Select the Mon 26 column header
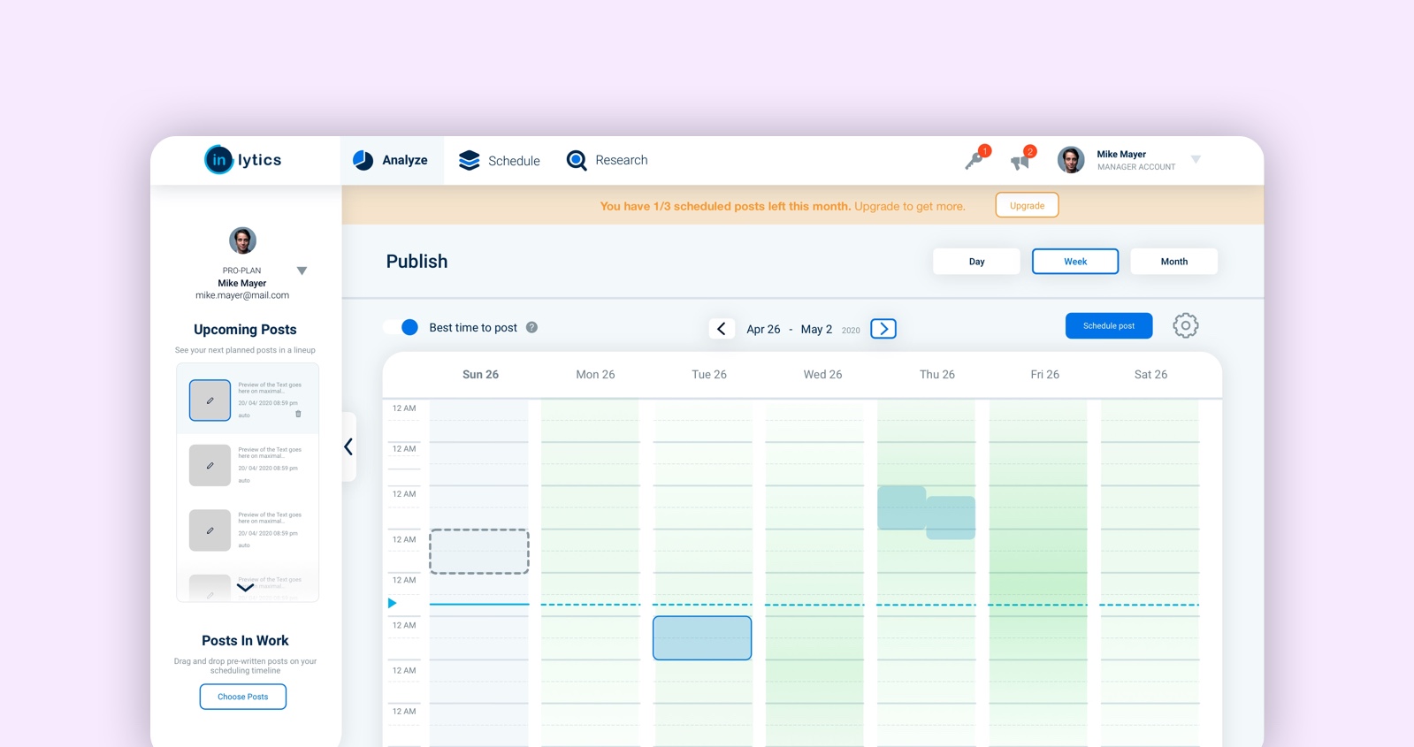1414x747 pixels. 595,375
